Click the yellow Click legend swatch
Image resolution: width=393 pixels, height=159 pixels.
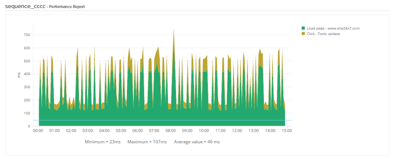tap(303, 34)
